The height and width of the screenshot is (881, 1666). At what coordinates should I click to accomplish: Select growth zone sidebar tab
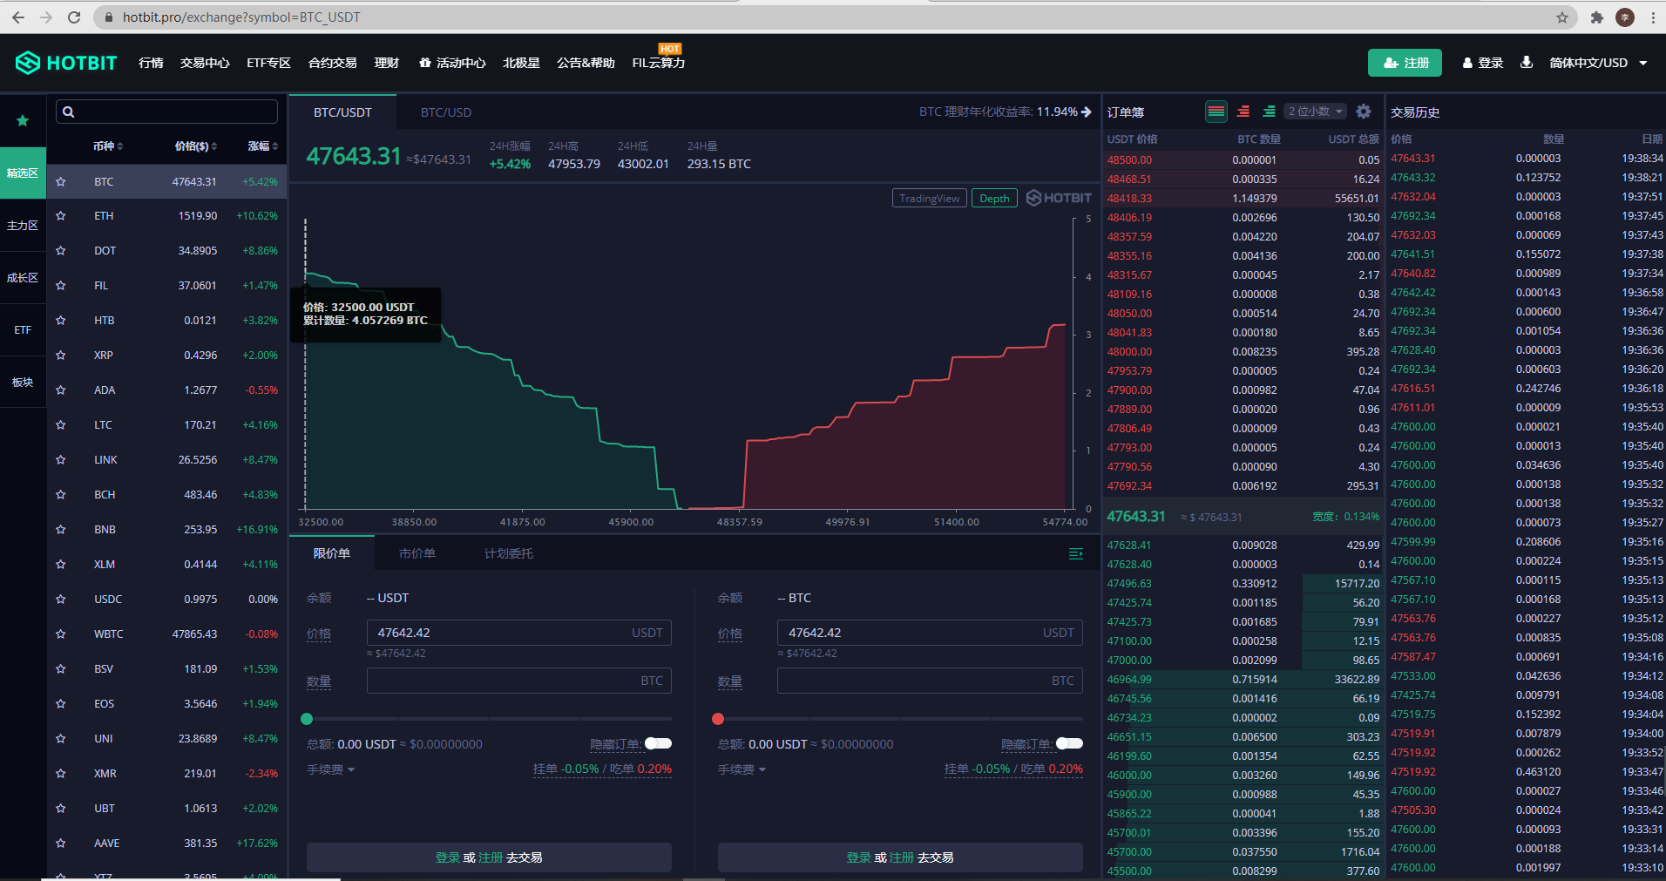click(23, 278)
